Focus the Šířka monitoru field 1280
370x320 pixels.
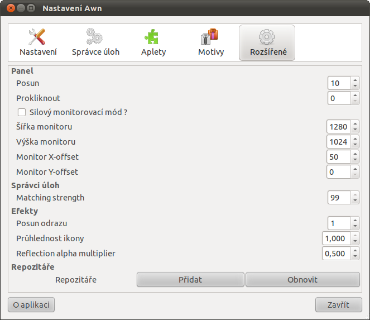(339, 127)
